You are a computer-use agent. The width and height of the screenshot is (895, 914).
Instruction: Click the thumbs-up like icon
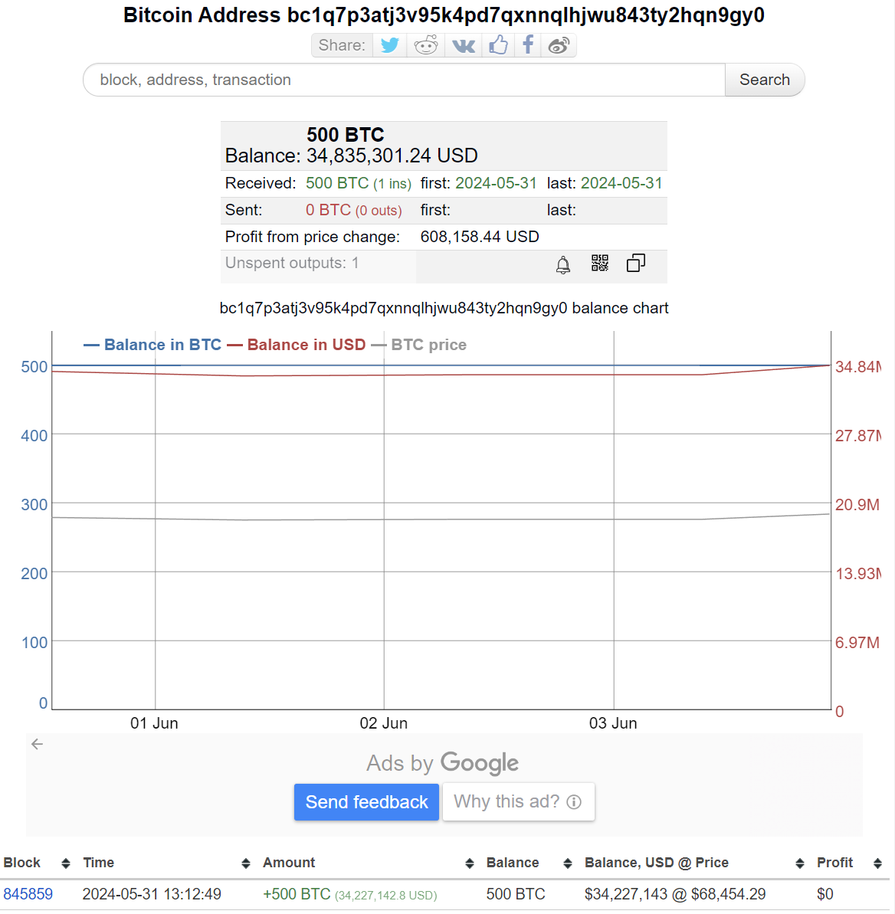tap(499, 46)
